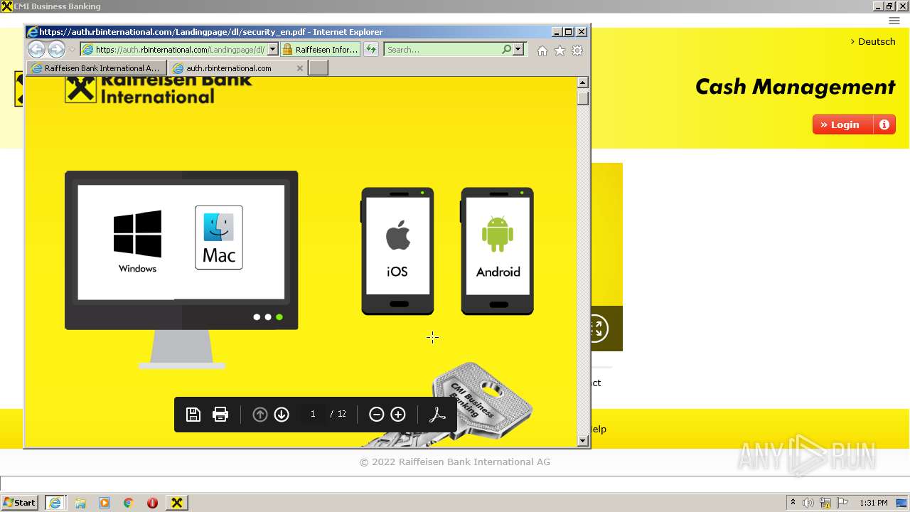
Task: Open File Explorer taskbar icon
Action: (80, 503)
